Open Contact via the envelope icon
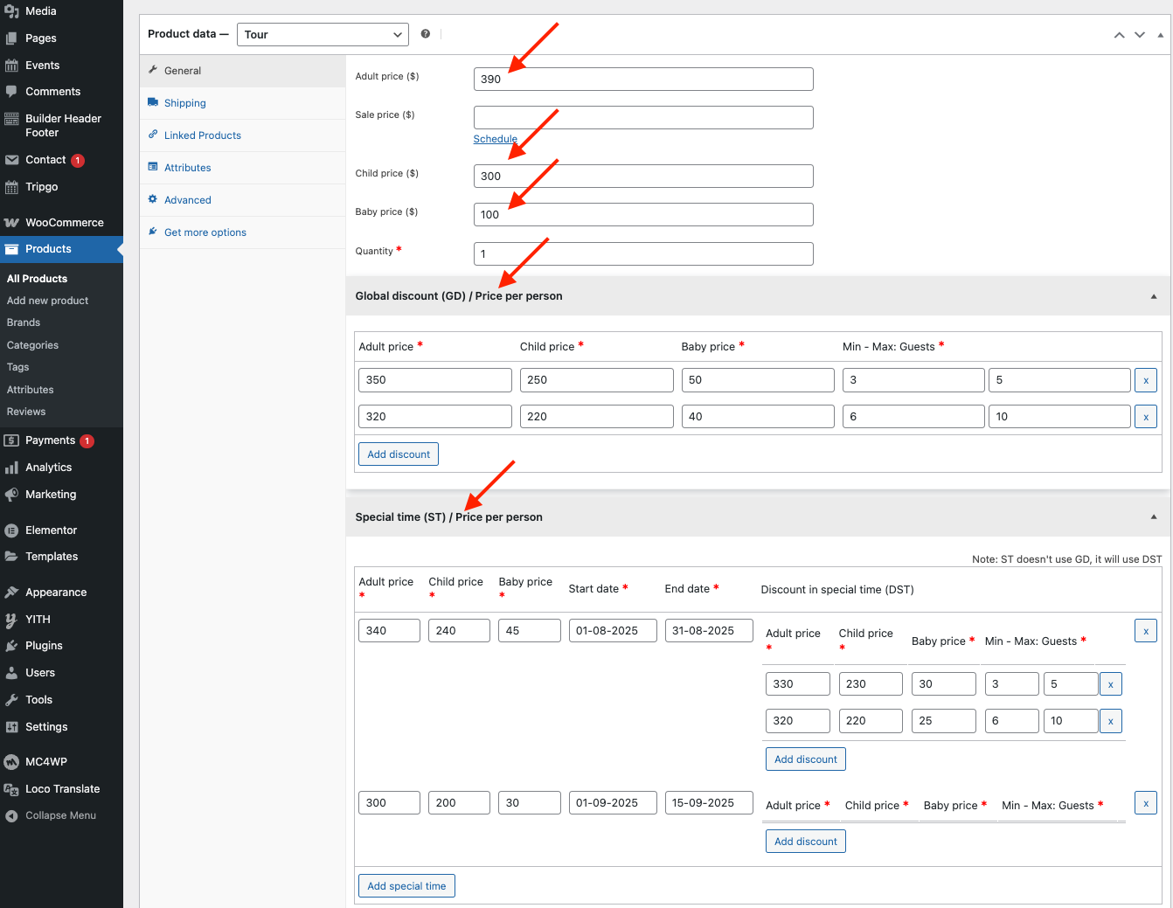This screenshot has height=908, width=1173. click(x=11, y=160)
